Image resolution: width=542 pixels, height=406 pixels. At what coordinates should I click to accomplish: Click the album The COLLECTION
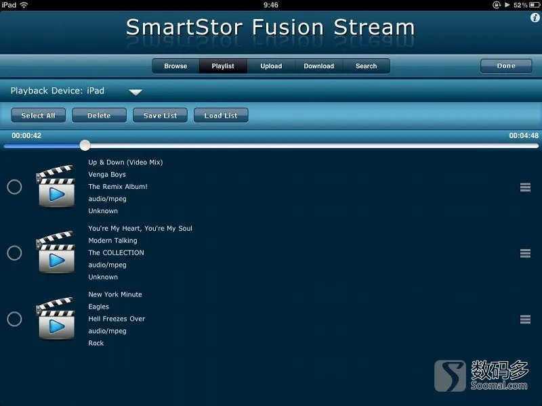(116, 252)
